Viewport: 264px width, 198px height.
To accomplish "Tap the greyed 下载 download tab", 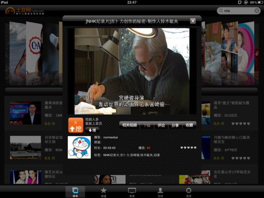I will pyautogui.click(x=147, y=125).
